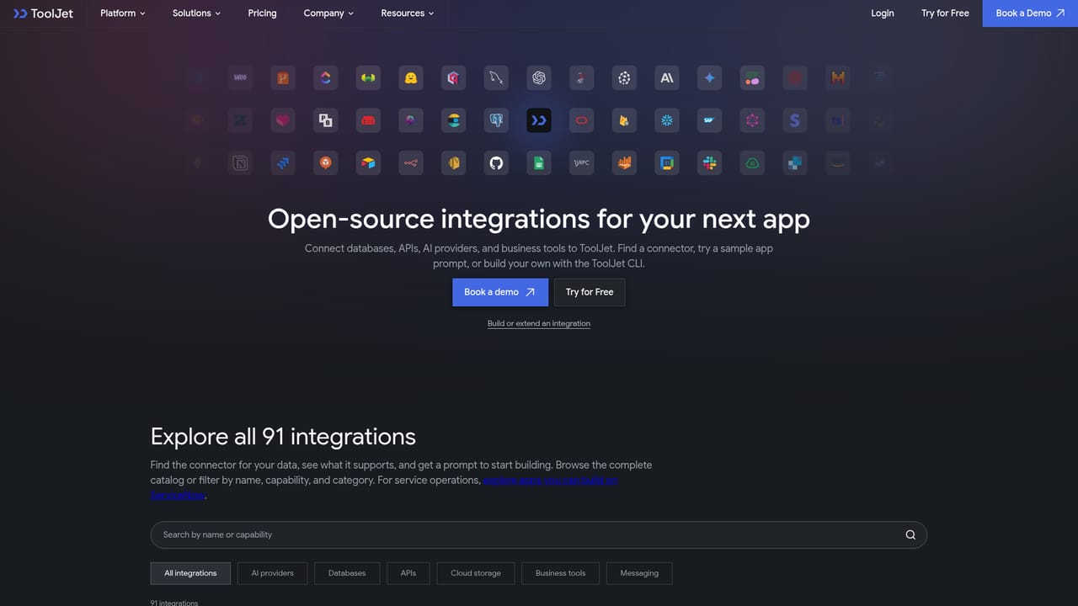Click Try for Free in the top navigation
Image resolution: width=1078 pixels, height=606 pixels.
click(945, 13)
